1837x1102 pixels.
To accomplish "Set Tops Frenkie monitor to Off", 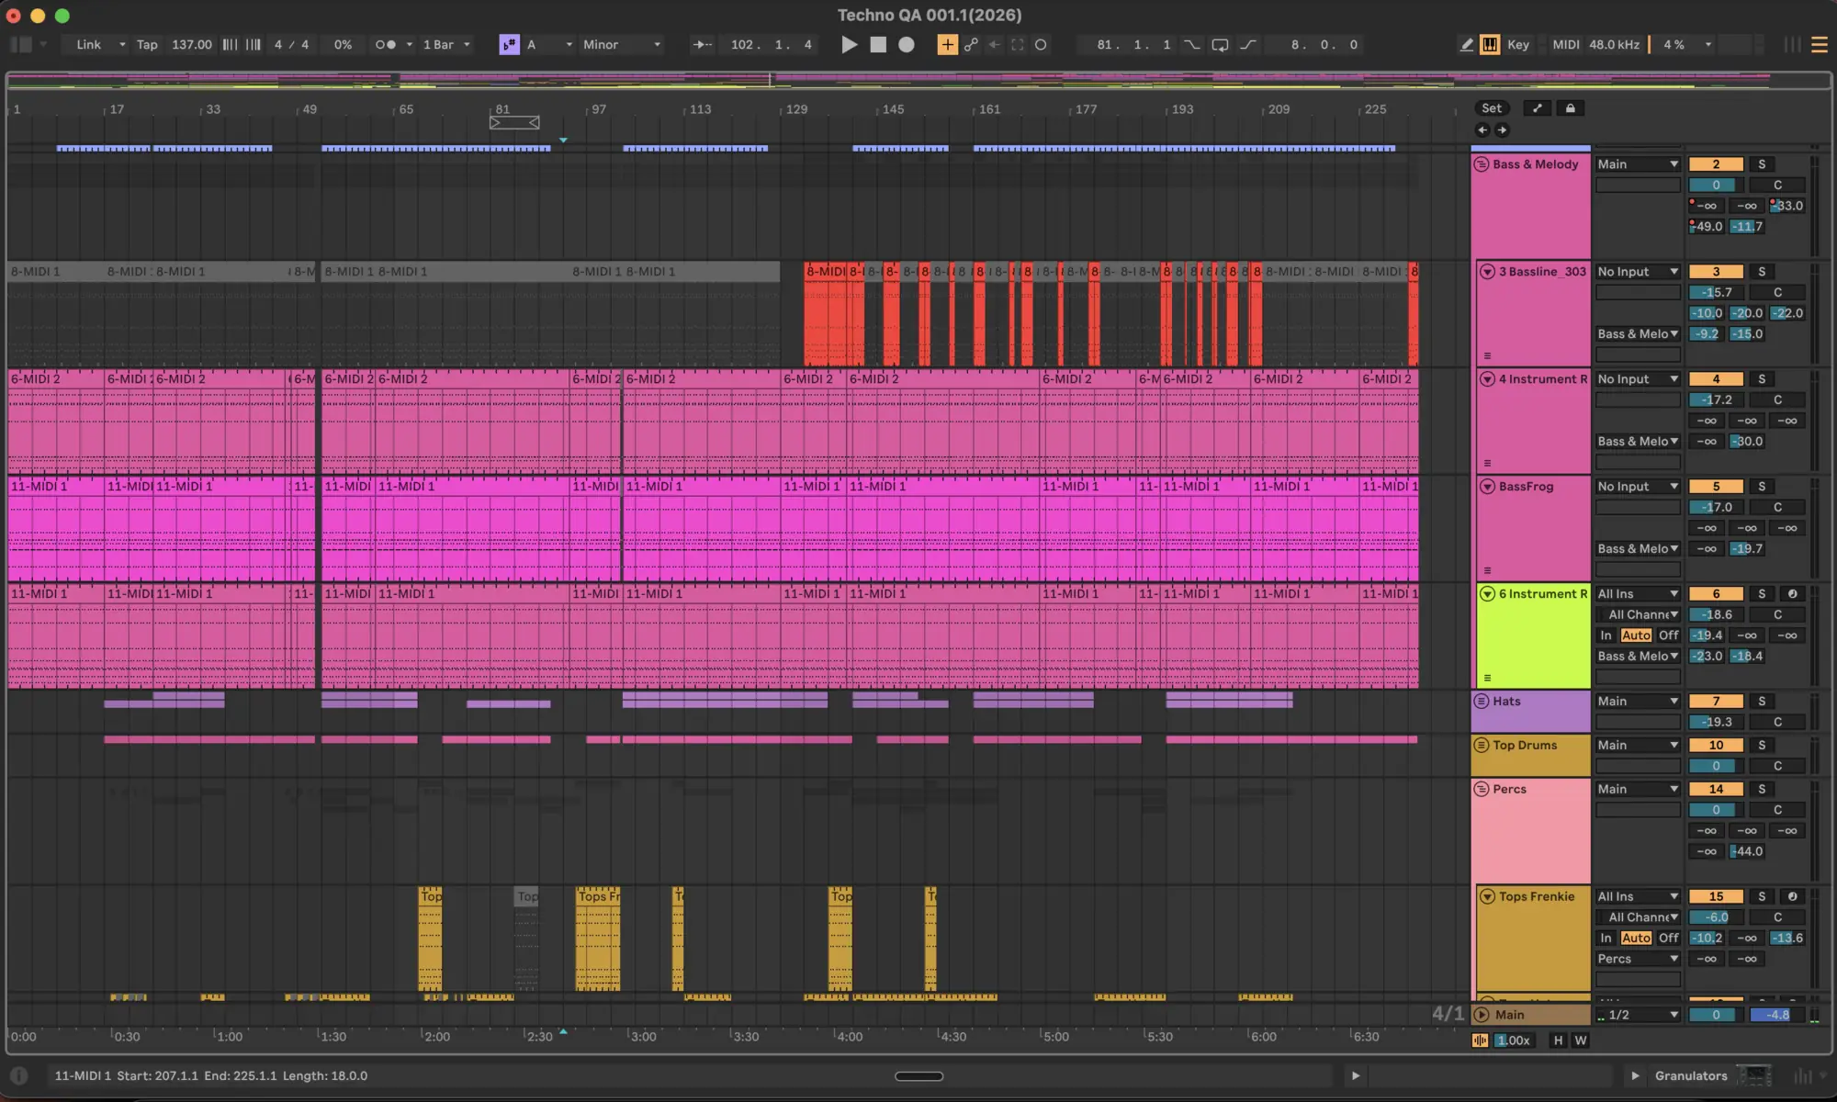I will click(1668, 939).
